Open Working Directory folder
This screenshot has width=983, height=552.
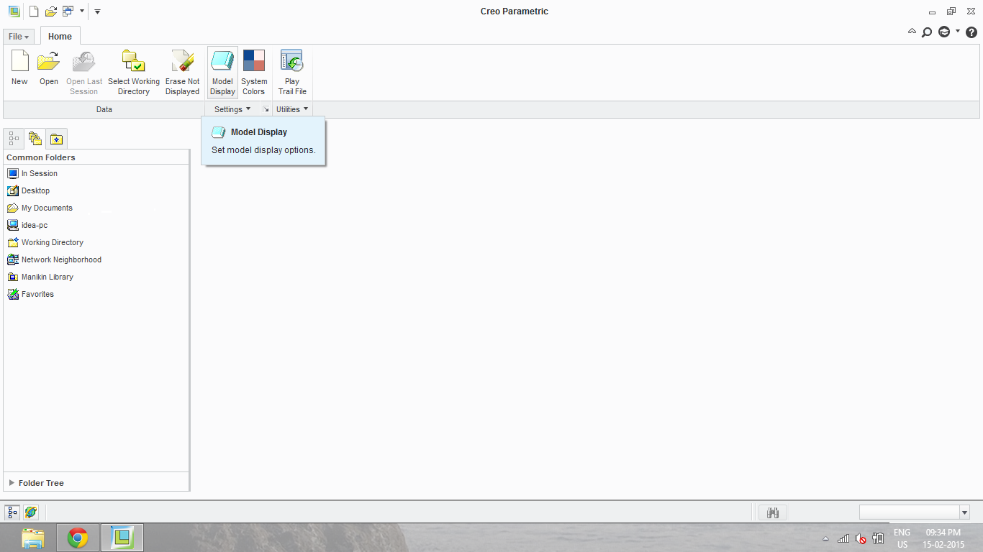(45, 242)
